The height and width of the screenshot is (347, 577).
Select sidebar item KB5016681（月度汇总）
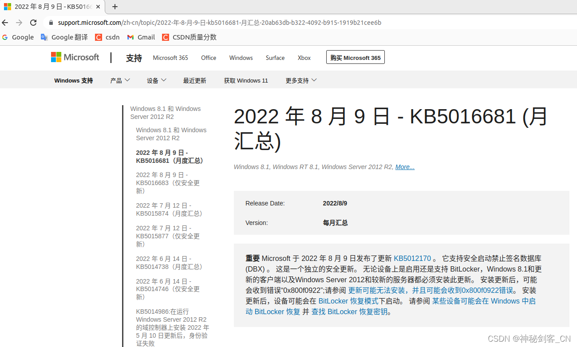[x=170, y=157]
